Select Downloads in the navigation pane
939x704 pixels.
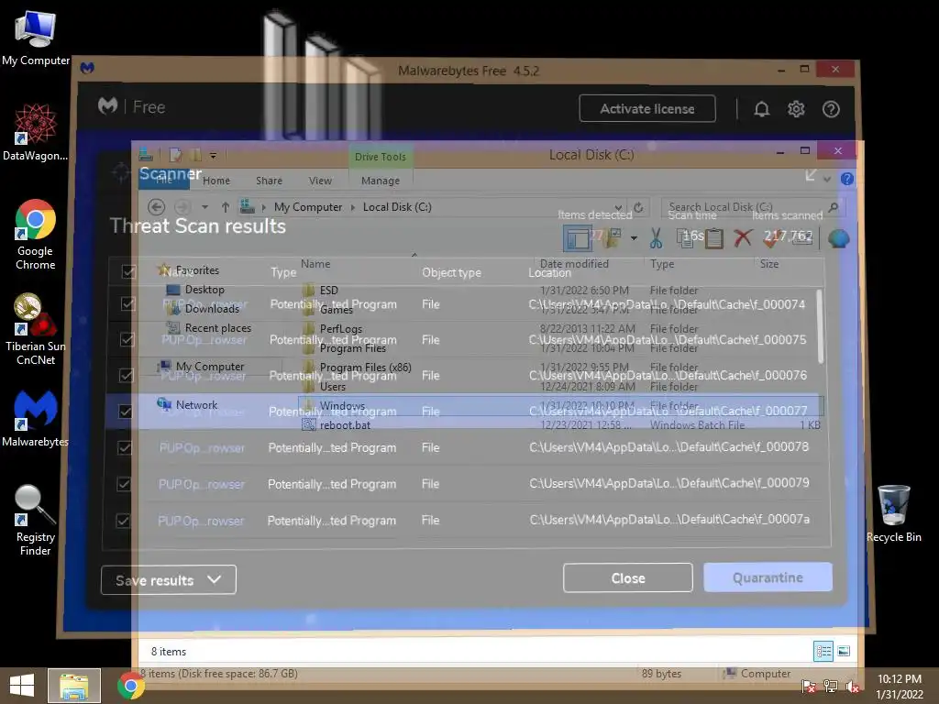click(212, 308)
